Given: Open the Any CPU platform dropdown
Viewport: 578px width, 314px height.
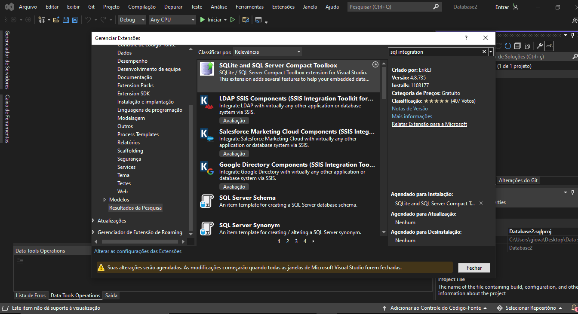Looking at the screenshot, I should pos(172,20).
